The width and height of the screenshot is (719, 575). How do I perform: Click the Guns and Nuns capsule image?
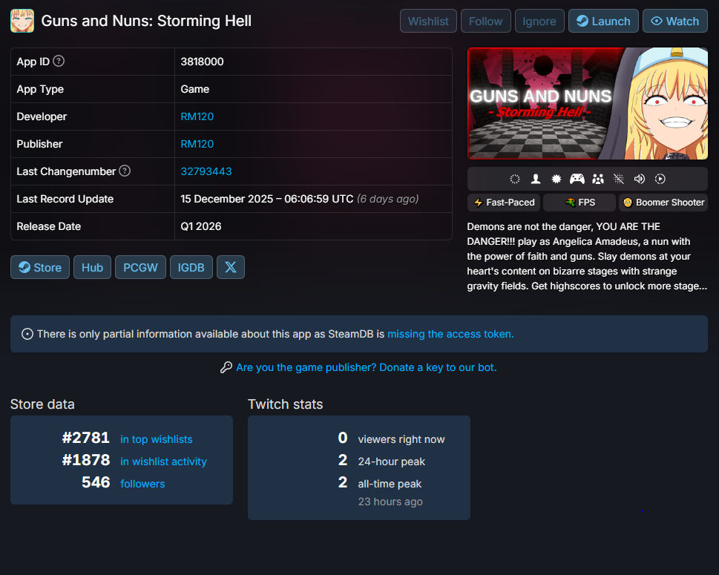coord(588,104)
